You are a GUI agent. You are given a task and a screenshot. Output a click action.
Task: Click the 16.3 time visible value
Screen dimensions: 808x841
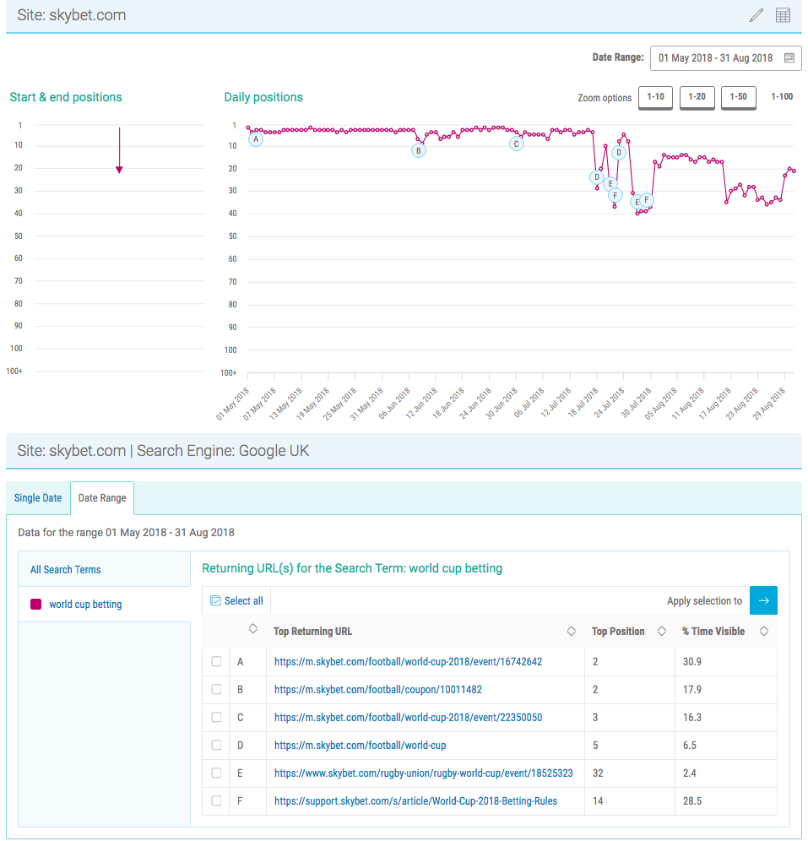[691, 718]
